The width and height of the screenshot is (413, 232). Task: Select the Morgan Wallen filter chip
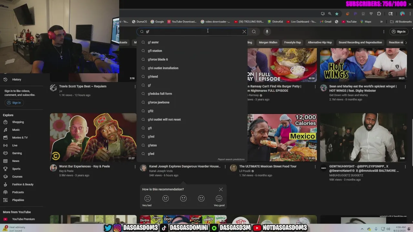(x=268, y=43)
